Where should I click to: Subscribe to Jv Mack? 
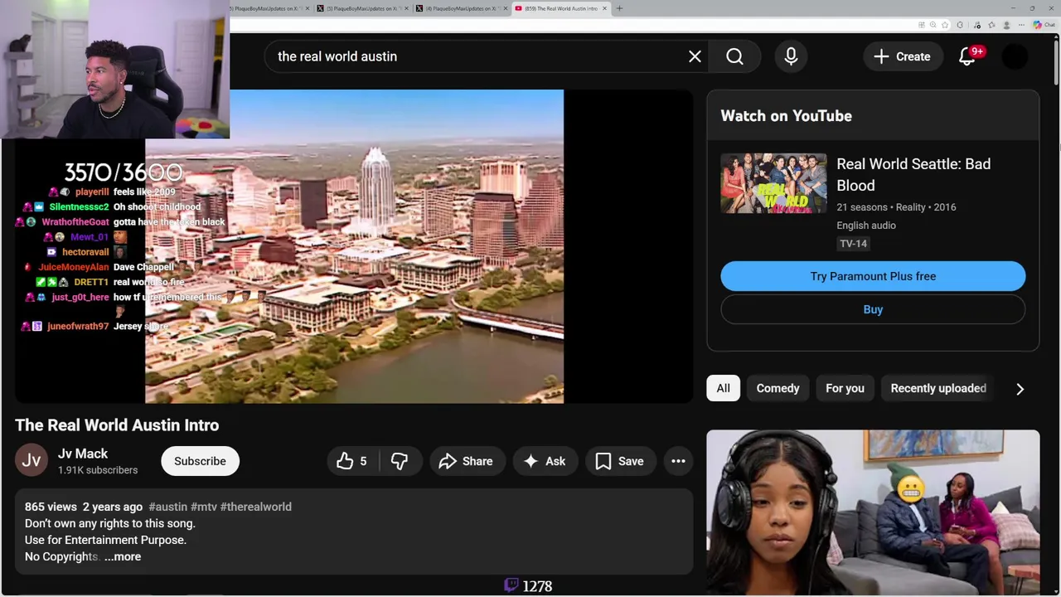[200, 461]
